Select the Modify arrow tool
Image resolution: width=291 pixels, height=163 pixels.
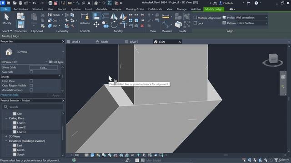[x=7, y=19]
